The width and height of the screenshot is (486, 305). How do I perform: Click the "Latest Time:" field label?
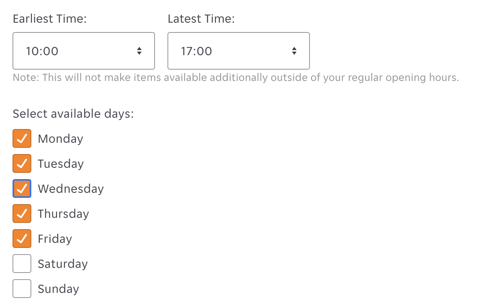tap(201, 19)
